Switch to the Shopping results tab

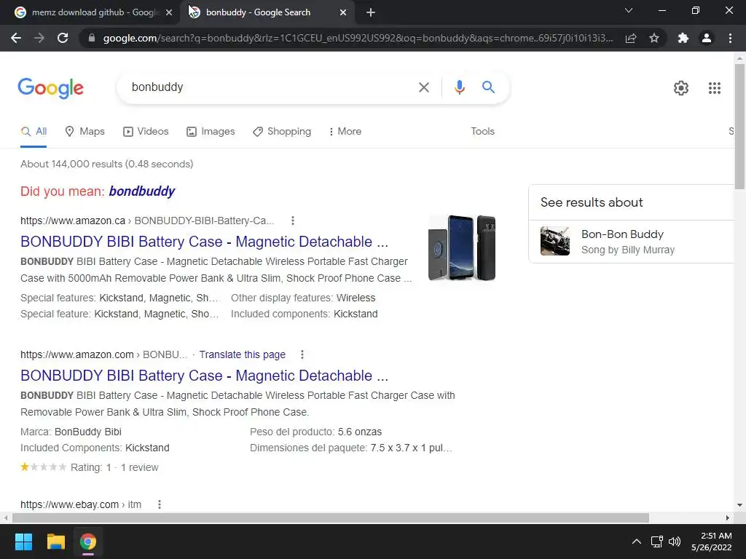pos(282,131)
